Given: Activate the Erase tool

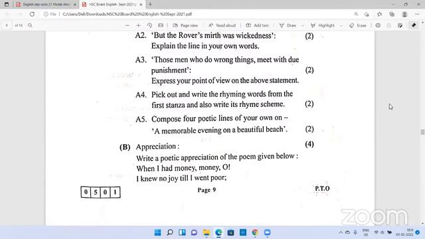Looking at the screenshot, I should (x=358, y=25).
